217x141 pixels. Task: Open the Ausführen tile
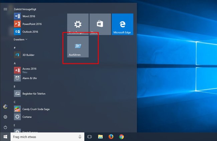(x=78, y=47)
